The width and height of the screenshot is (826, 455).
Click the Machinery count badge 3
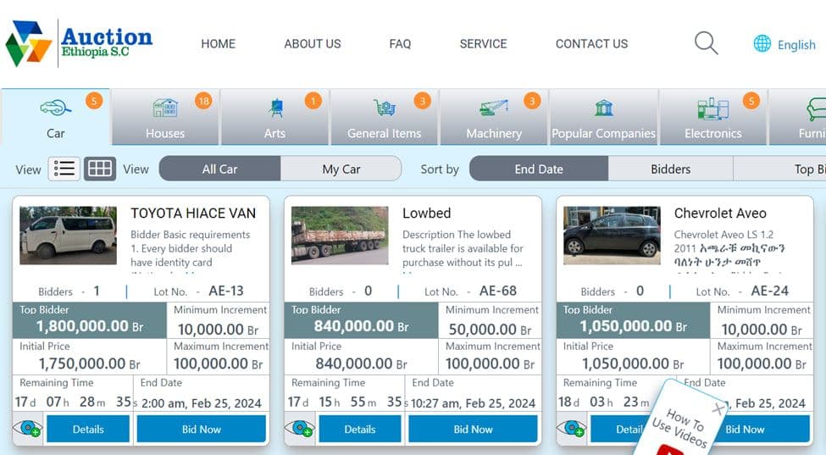click(532, 101)
